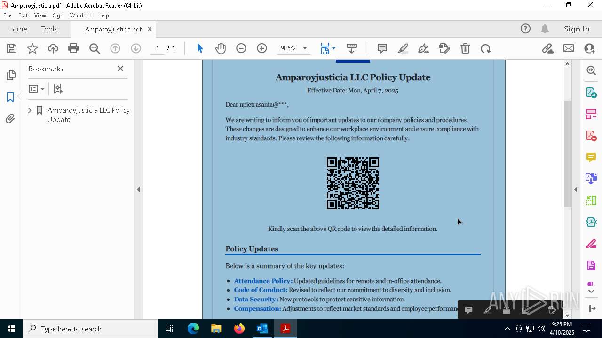Click the page number field
Image resolution: width=602 pixels, height=338 pixels.
pos(157,48)
